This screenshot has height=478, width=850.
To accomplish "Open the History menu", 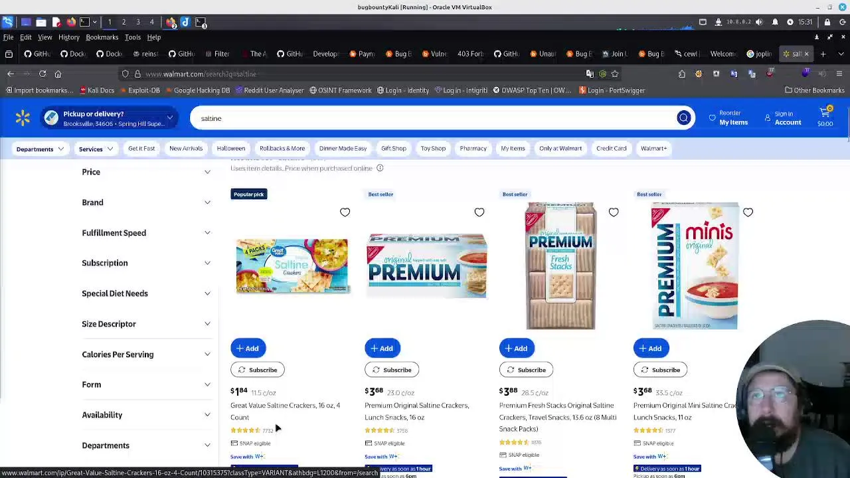I will (68, 37).
